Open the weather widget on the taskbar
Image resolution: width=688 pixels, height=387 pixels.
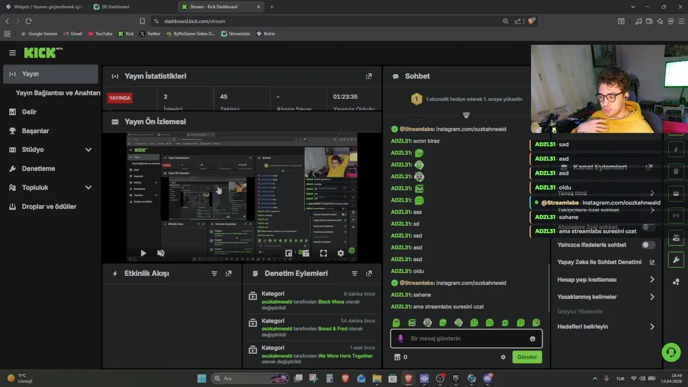[x=20, y=378]
